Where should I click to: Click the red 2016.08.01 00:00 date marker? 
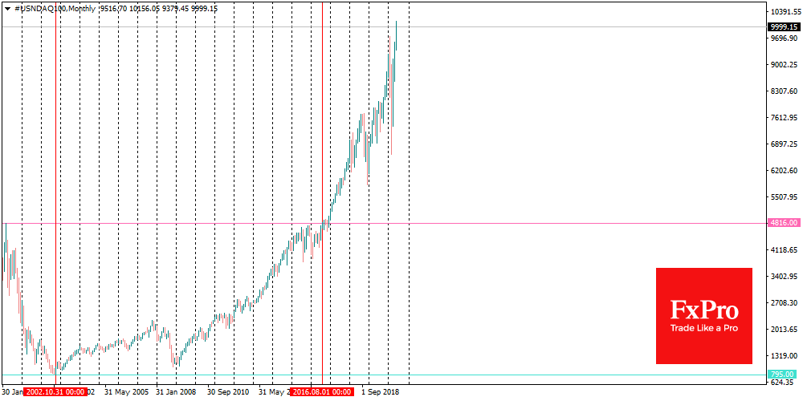(322, 392)
